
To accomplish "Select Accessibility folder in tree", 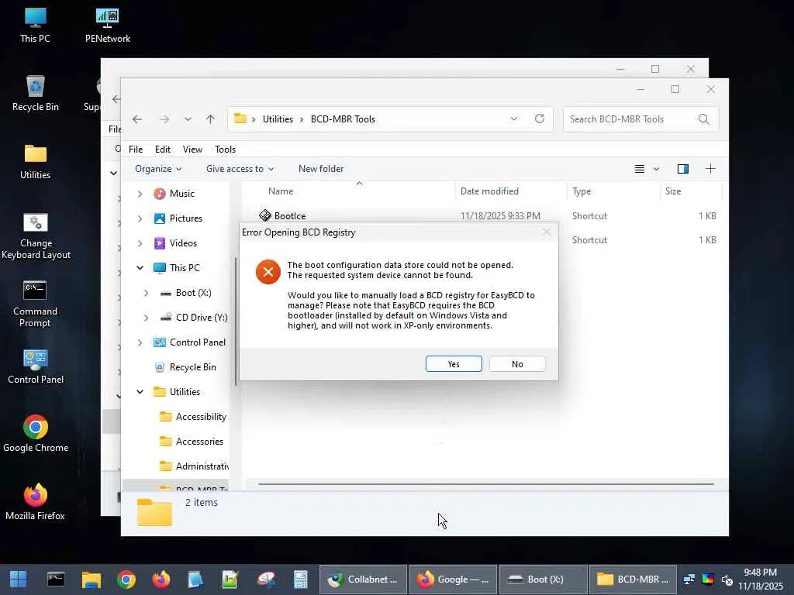I will pos(193,416).
